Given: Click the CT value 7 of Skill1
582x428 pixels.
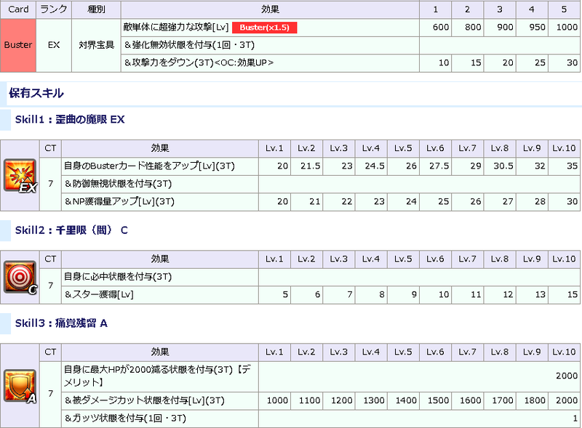Looking at the screenshot, I should pos(51,184).
